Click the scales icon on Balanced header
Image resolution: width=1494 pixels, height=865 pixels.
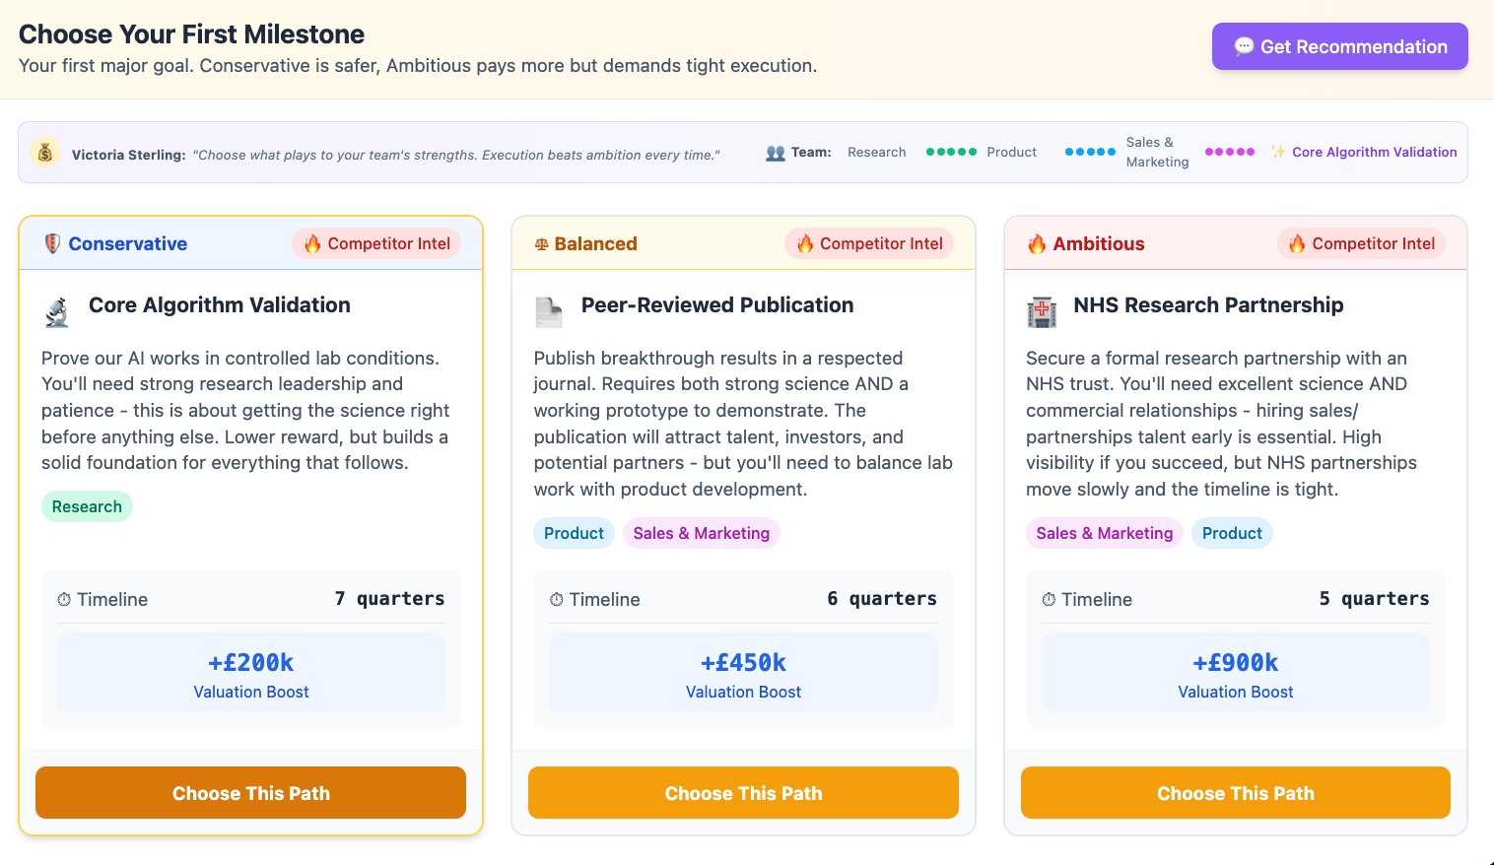click(x=541, y=244)
